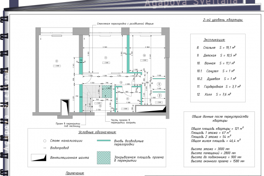Click the ventilation shaft symbol in legend
This screenshot has height=176, width=264.
38,158
